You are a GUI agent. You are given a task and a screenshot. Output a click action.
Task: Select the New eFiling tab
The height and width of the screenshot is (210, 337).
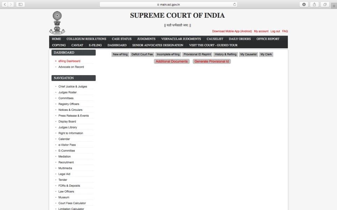pyautogui.click(x=120, y=54)
